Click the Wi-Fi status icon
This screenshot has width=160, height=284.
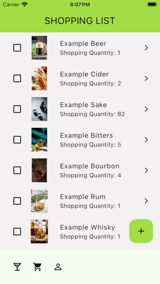click(x=24, y=4)
